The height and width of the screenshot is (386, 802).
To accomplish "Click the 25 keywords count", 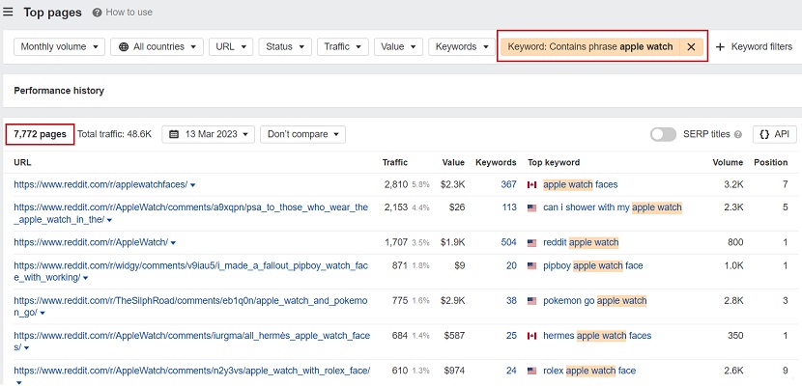I will coord(511,336).
